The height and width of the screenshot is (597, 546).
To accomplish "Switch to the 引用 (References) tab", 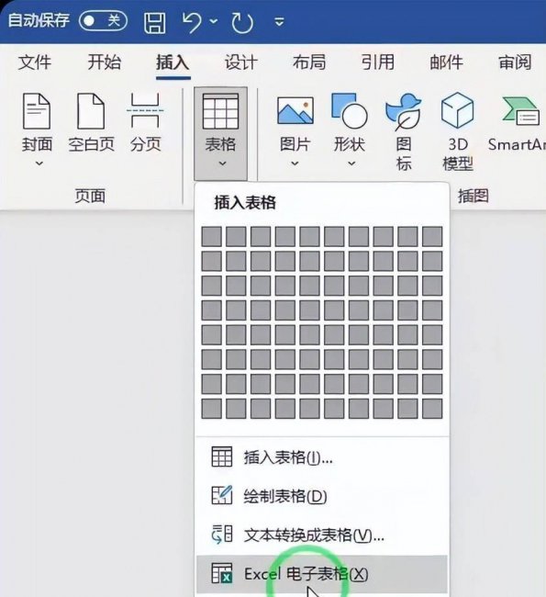I will 378,62.
